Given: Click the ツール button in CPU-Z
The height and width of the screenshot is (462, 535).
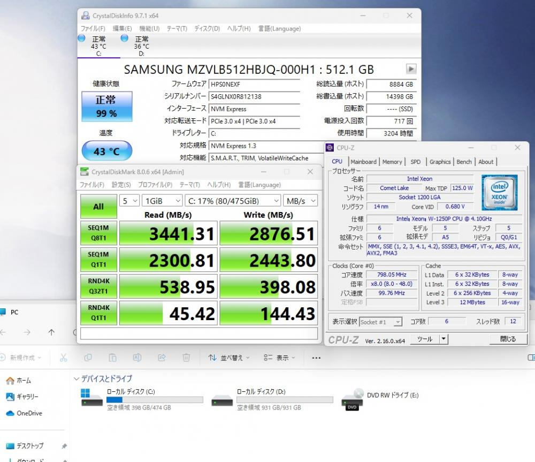Looking at the screenshot, I should click(424, 339).
